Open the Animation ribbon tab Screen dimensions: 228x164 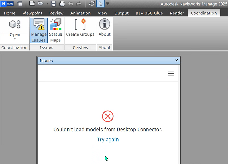coord(80,13)
